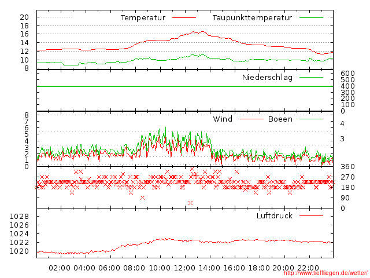370x278 pixels.
Task: Click the green Boeen legend line
Action: (311, 119)
